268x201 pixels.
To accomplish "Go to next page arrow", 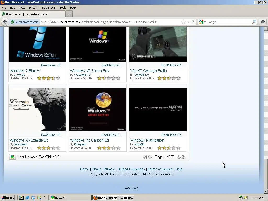I will [x=179, y=157].
